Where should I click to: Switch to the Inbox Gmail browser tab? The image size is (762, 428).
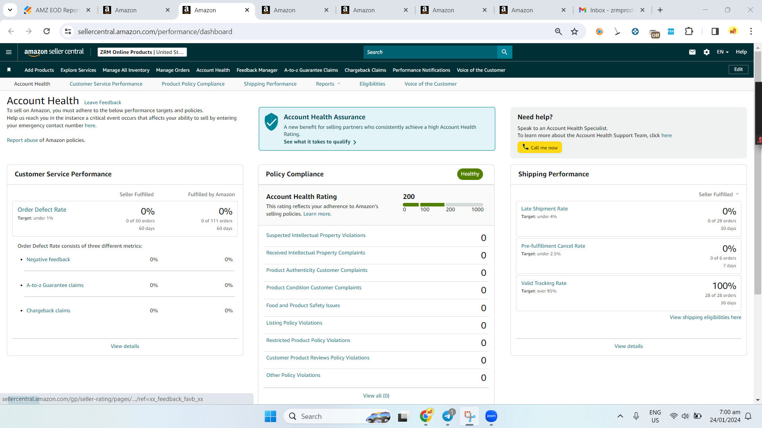tap(611, 10)
